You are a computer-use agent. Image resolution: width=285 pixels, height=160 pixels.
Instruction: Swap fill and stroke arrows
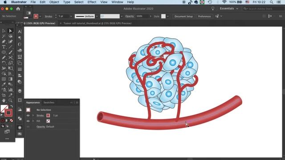point(12,106)
